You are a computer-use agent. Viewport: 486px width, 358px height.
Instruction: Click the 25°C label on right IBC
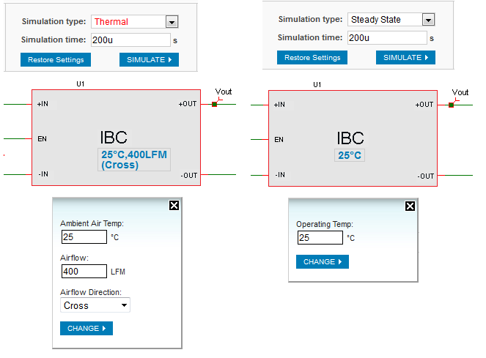click(350, 155)
